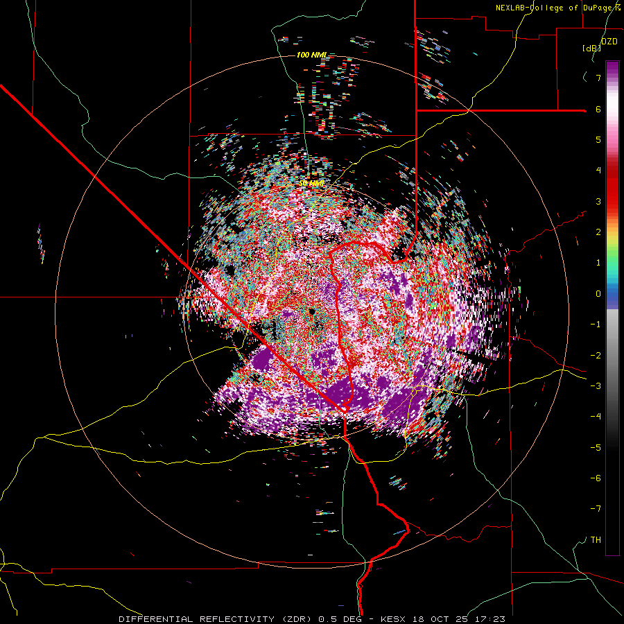
Task: Click the -1 value on the color scale
Action: 596,324
